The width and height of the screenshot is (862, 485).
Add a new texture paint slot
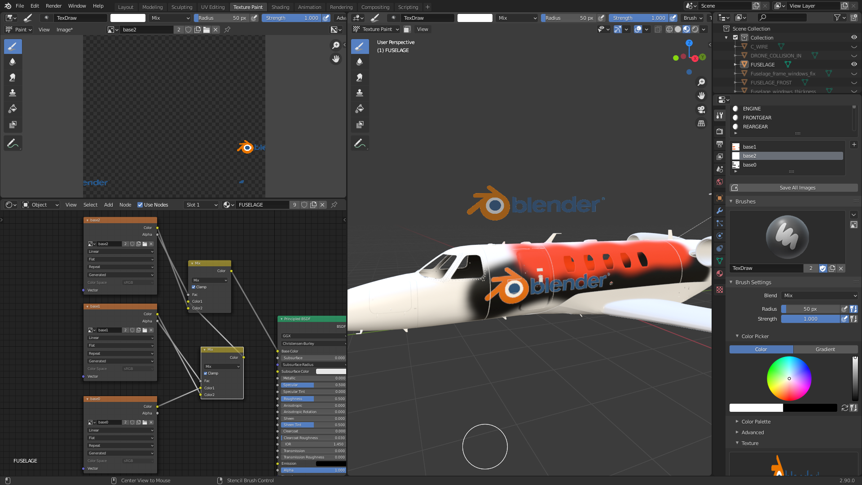[854, 145]
